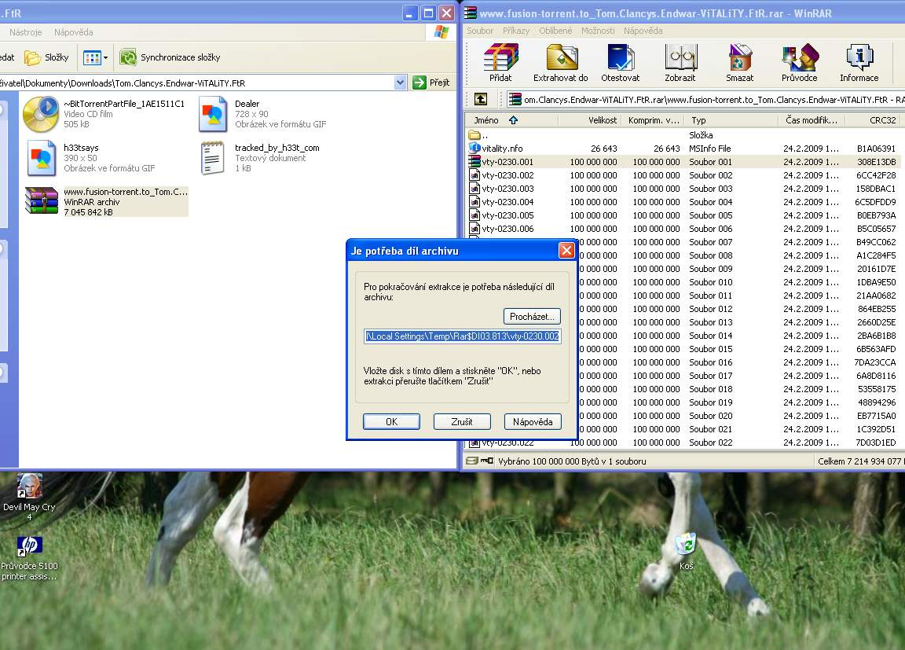The height and width of the screenshot is (650, 905).
Task: Select the 'Soubor 022' type cell
Action: [x=710, y=443]
